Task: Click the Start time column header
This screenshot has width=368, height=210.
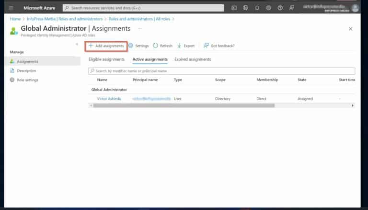Action: (x=347, y=80)
